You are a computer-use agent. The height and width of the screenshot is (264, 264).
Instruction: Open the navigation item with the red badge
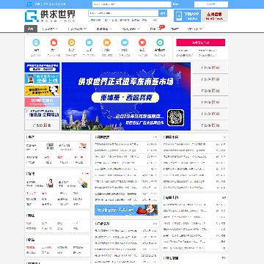coord(156,29)
